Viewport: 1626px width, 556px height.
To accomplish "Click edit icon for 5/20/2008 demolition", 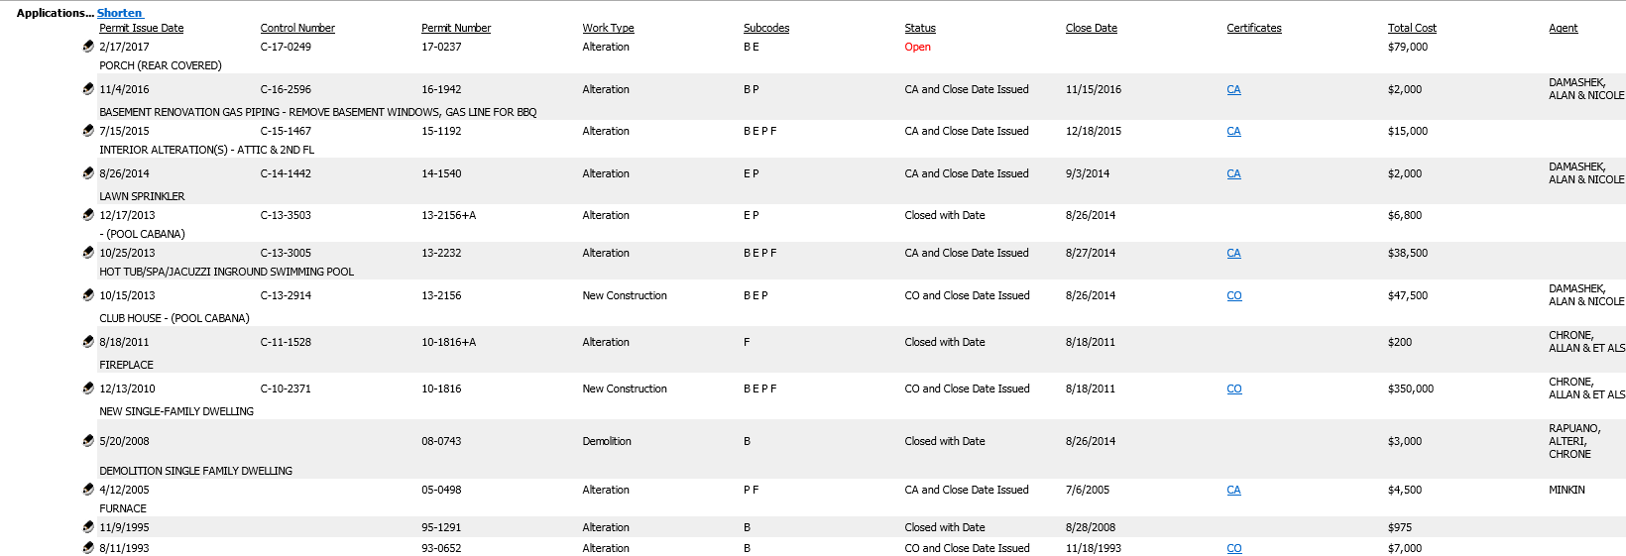I will coord(88,440).
